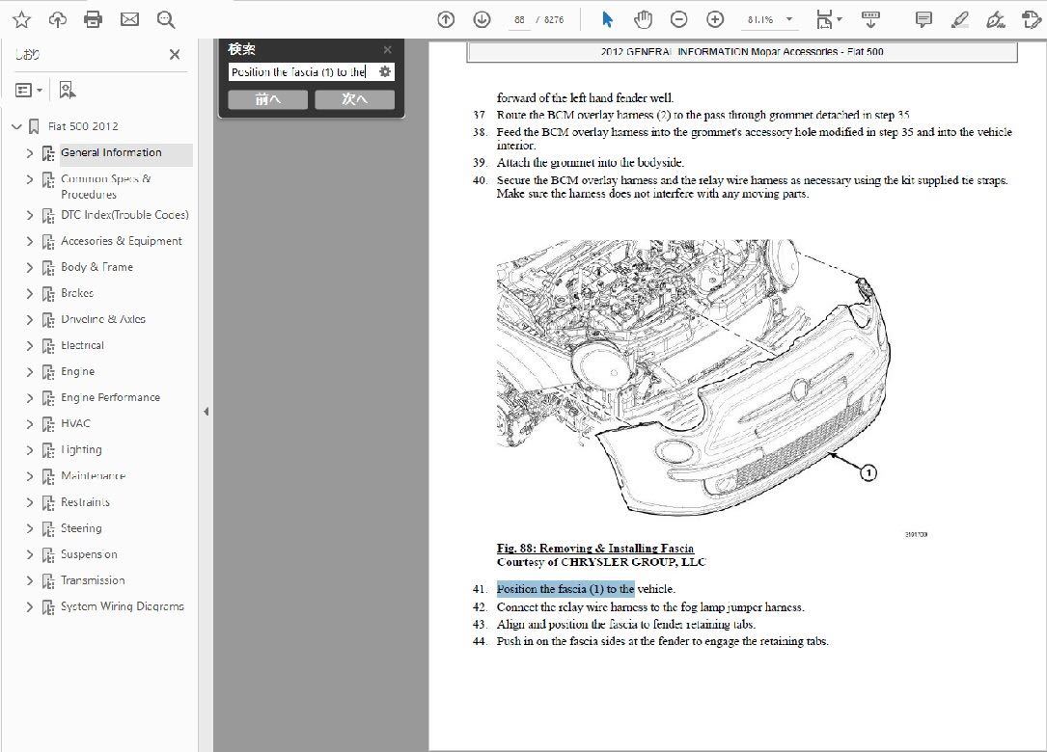Open the Print dialog
Image resolution: width=1047 pixels, height=752 pixels.
pos(93,18)
